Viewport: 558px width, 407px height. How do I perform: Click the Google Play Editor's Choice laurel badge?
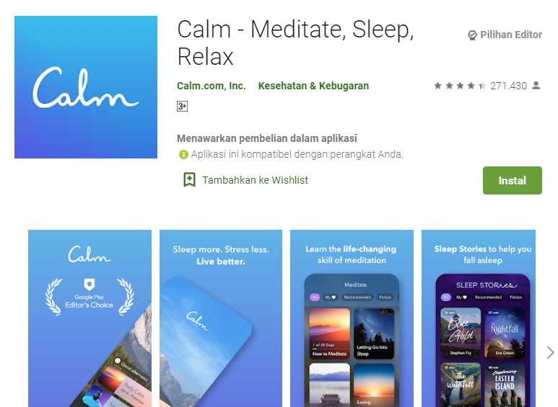tap(90, 297)
